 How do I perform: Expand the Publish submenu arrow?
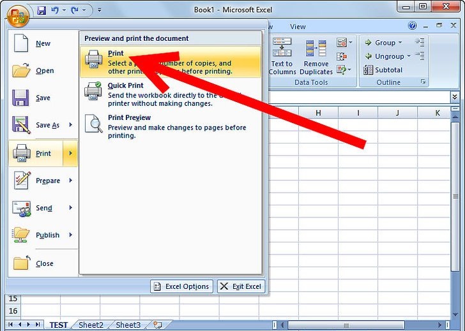(x=70, y=235)
